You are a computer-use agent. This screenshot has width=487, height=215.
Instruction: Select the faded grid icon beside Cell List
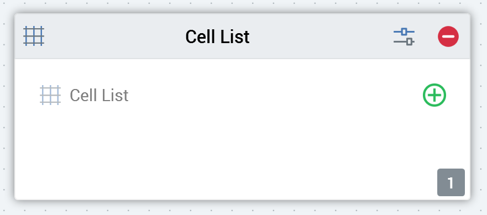point(50,95)
